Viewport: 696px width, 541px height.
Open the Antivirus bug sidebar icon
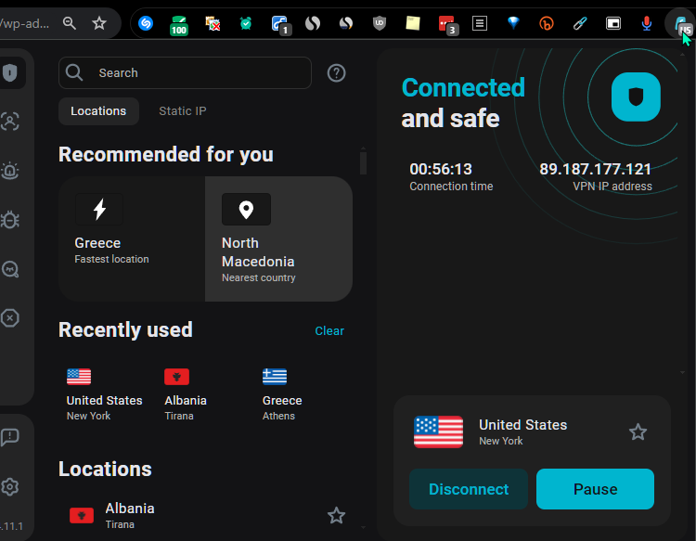coord(10,220)
